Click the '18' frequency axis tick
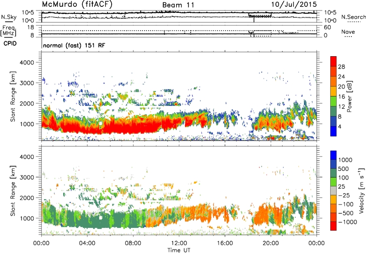The width and height of the screenshot is (366, 253). click(x=31, y=27)
